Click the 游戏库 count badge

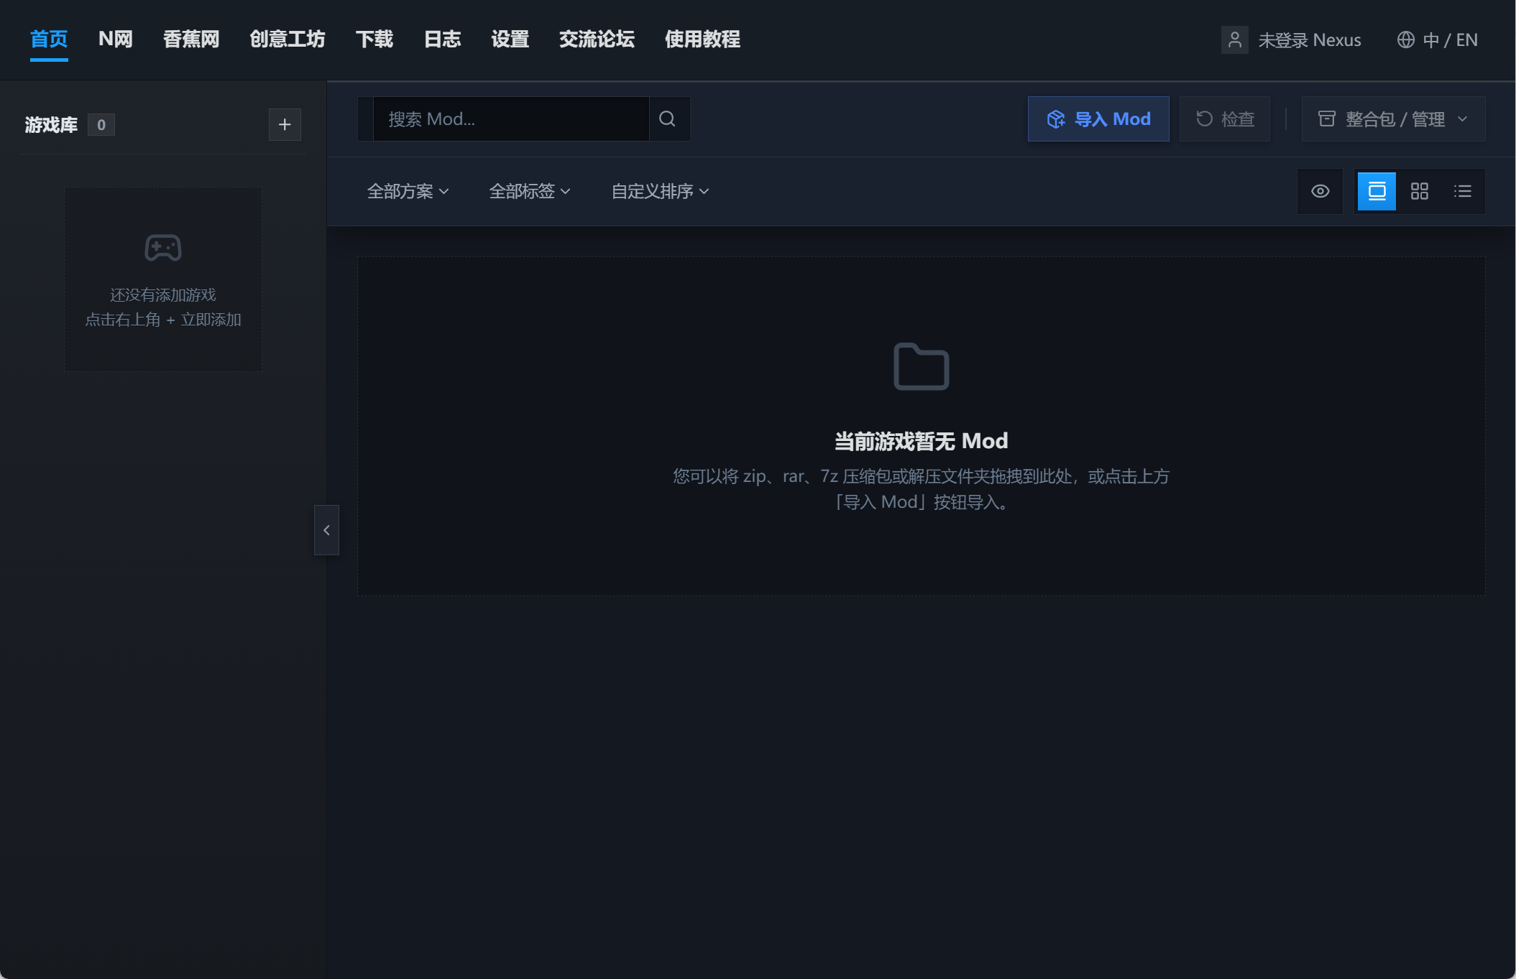coord(101,125)
